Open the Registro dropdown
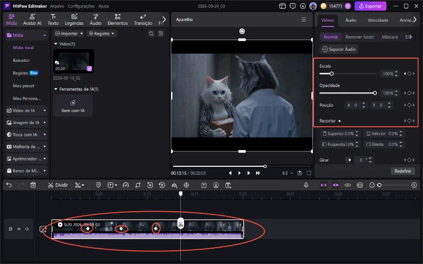 point(102,33)
